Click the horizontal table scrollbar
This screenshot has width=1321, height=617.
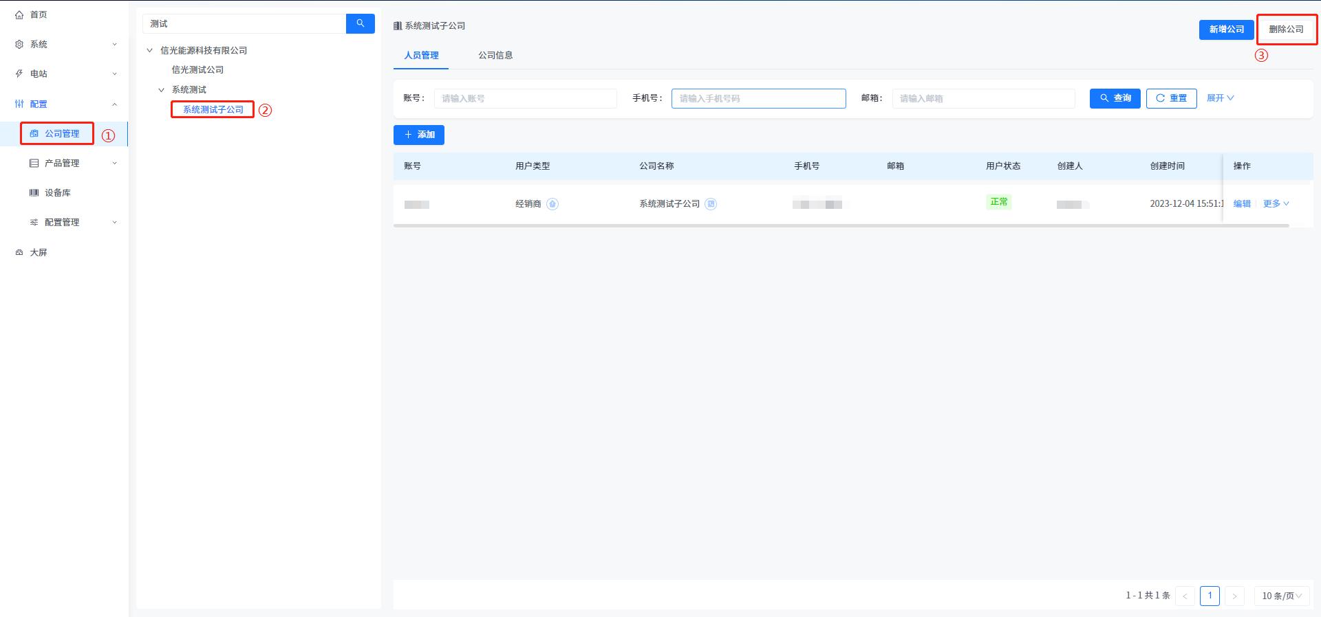pos(841,225)
